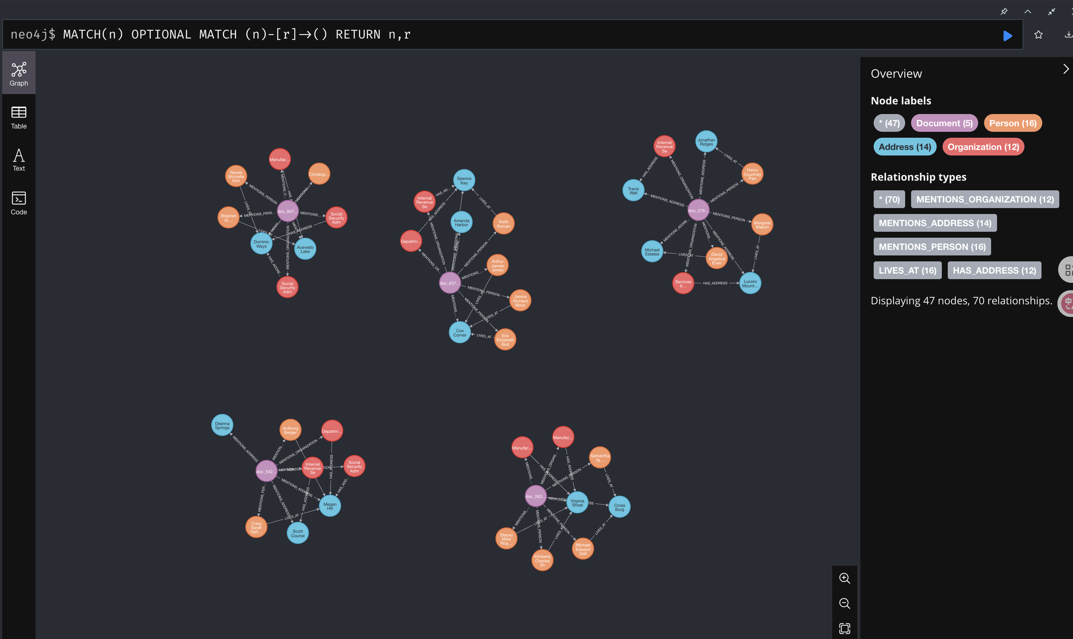Screen dimensions: 1073x639
Task: Click the zoom out magnifier icon
Action: pos(844,603)
